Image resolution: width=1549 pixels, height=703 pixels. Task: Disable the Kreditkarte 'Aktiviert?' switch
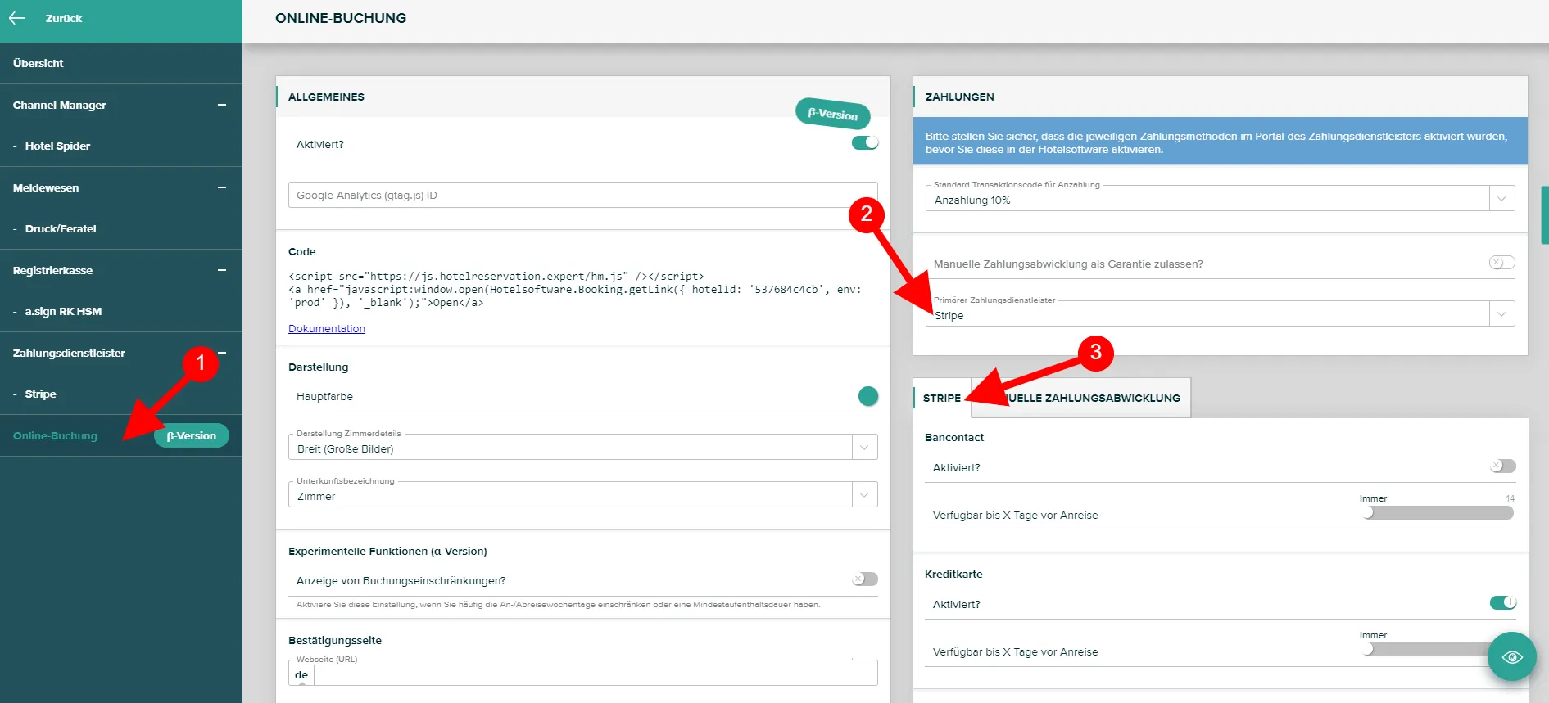(1502, 603)
